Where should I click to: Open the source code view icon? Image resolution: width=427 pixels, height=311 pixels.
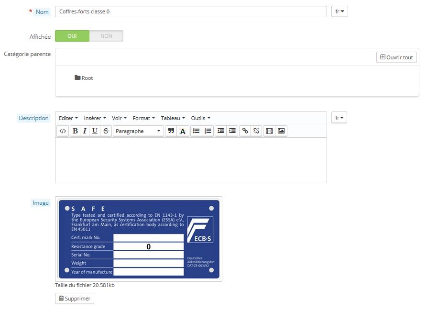(x=63, y=131)
